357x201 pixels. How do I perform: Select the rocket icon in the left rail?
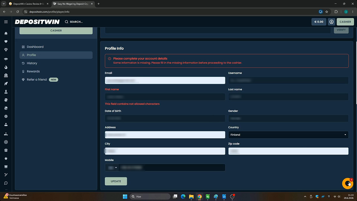coord(6,84)
